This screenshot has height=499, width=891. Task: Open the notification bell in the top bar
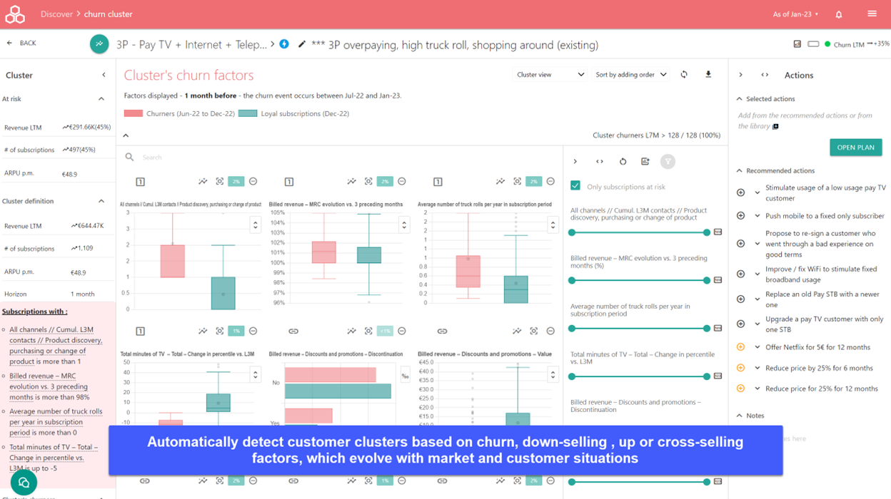839,14
